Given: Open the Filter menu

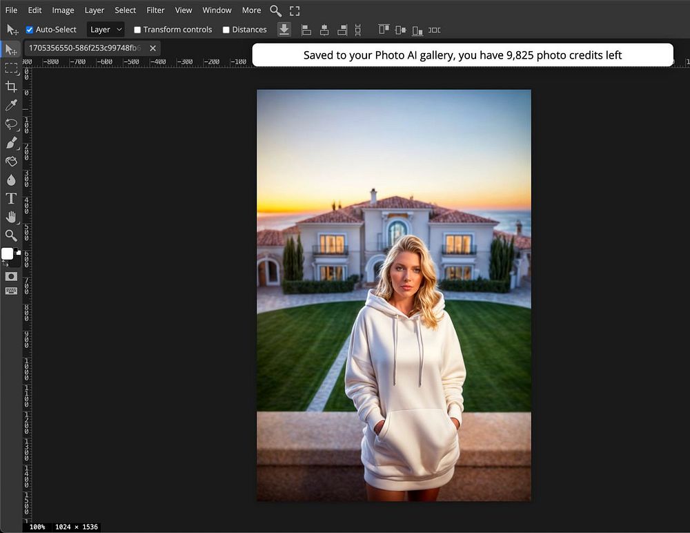Looking at the screenshot, I should click(x=155, y=10).
